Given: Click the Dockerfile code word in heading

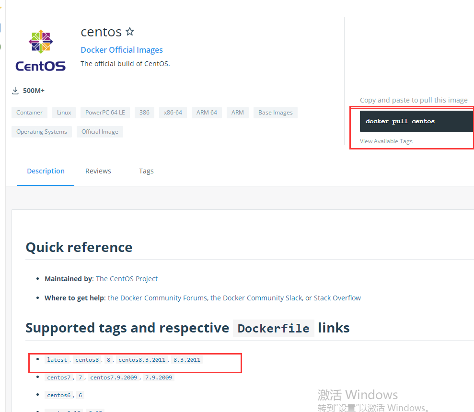Looking at the screenshot, I should (273, 328).
